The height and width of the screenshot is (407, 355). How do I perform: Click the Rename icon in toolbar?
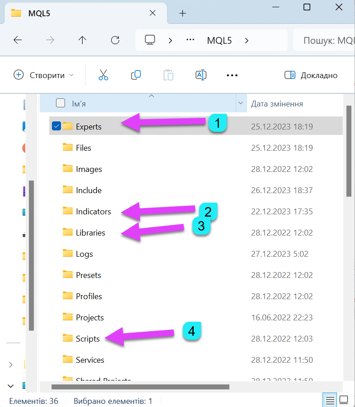(201, 75)
